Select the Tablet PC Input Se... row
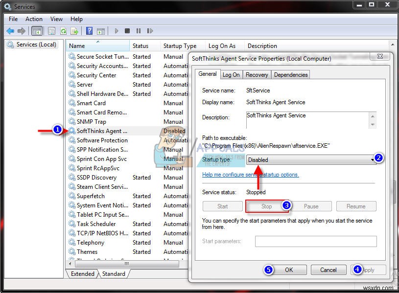Viewport: 399px width, 293px height. (x=128, y=214)
